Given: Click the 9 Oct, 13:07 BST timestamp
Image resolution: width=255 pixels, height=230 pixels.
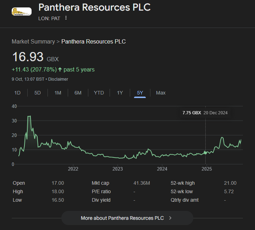Looking at the screenshot, I should coord(28,79).
